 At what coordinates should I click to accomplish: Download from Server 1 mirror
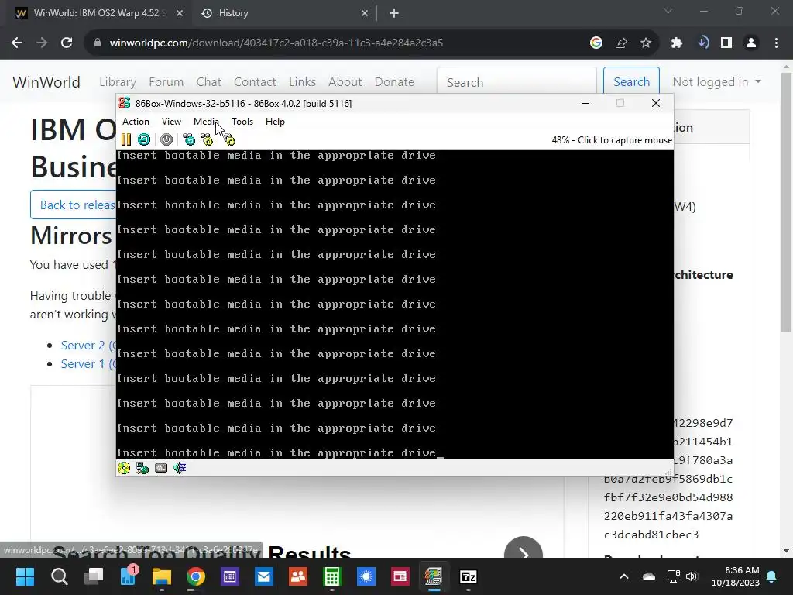pos(88,364)
